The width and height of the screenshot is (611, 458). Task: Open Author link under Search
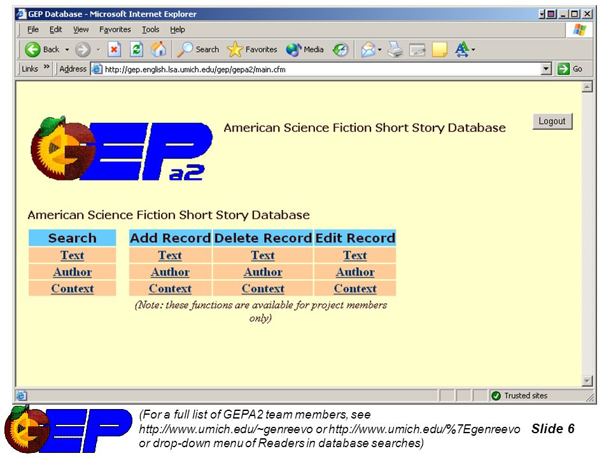(72, 272)
